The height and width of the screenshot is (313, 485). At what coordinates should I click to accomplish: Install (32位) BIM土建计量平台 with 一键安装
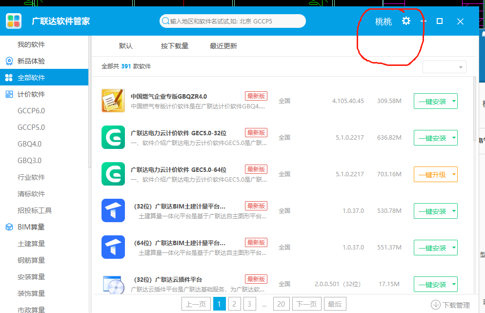432,211
